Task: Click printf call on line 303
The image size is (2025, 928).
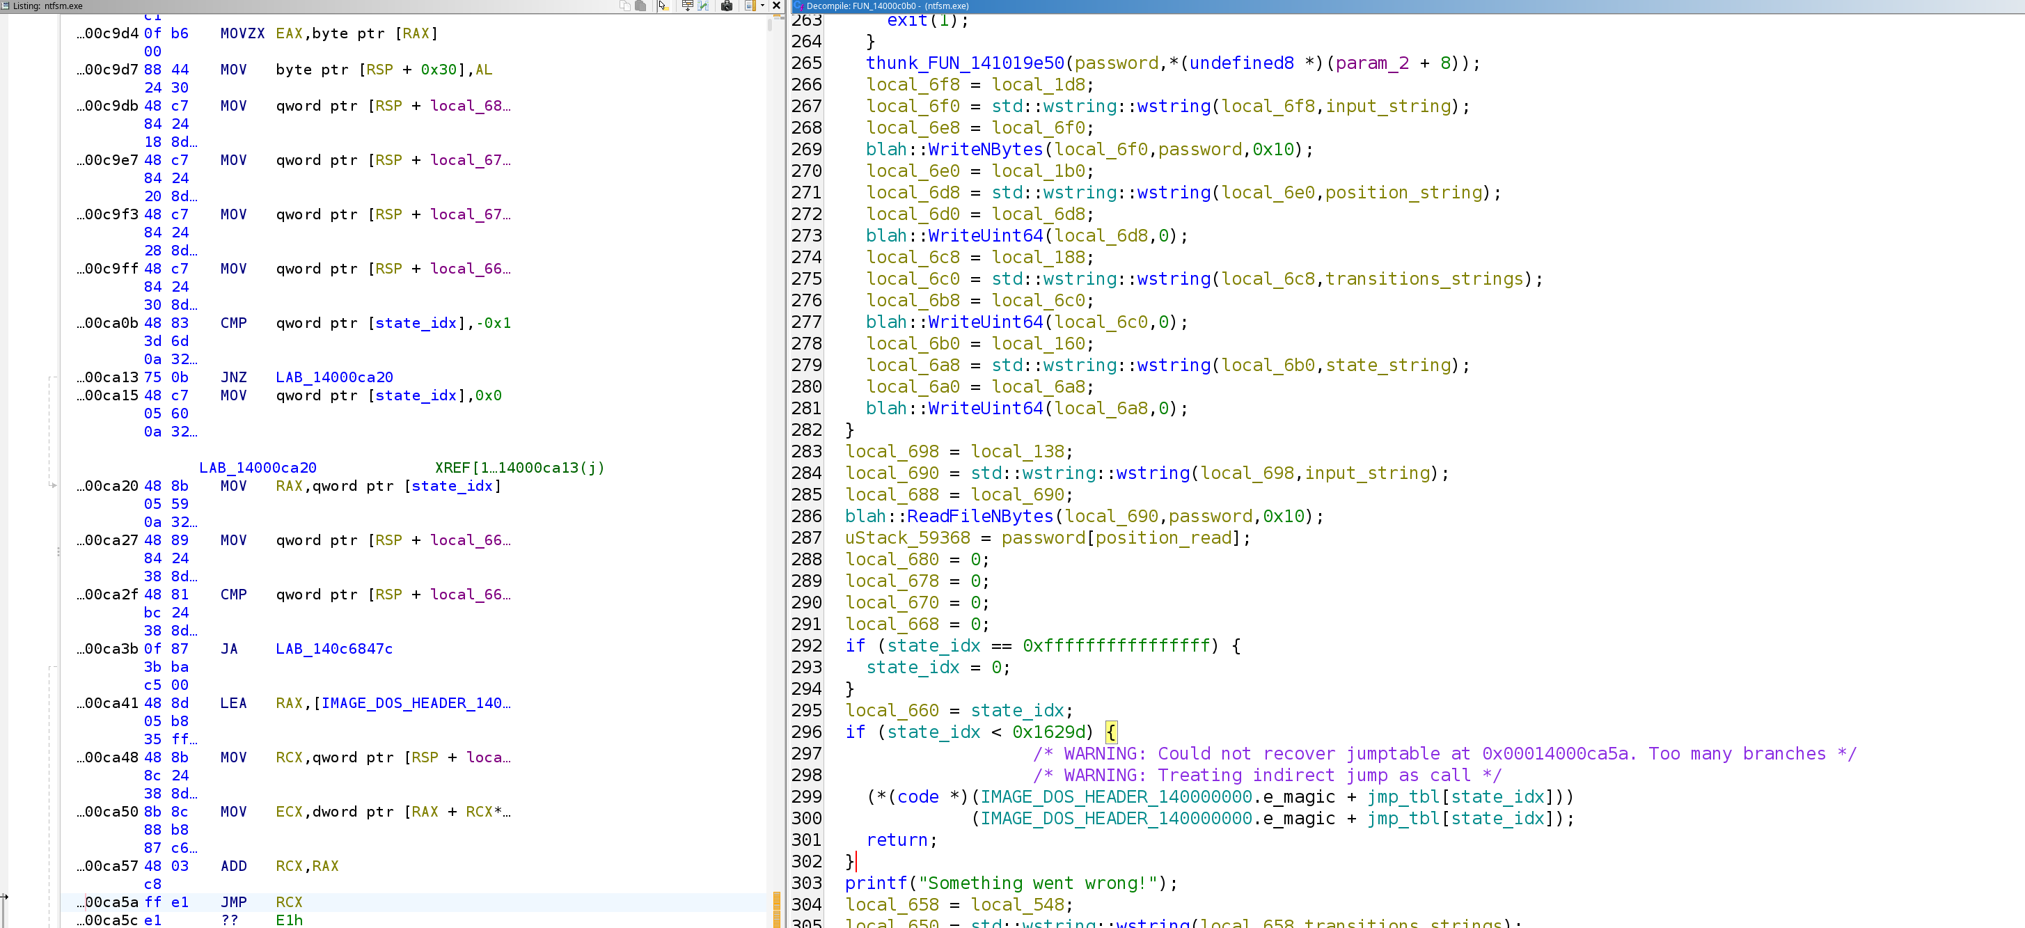Action: click(x=875, y=883)
